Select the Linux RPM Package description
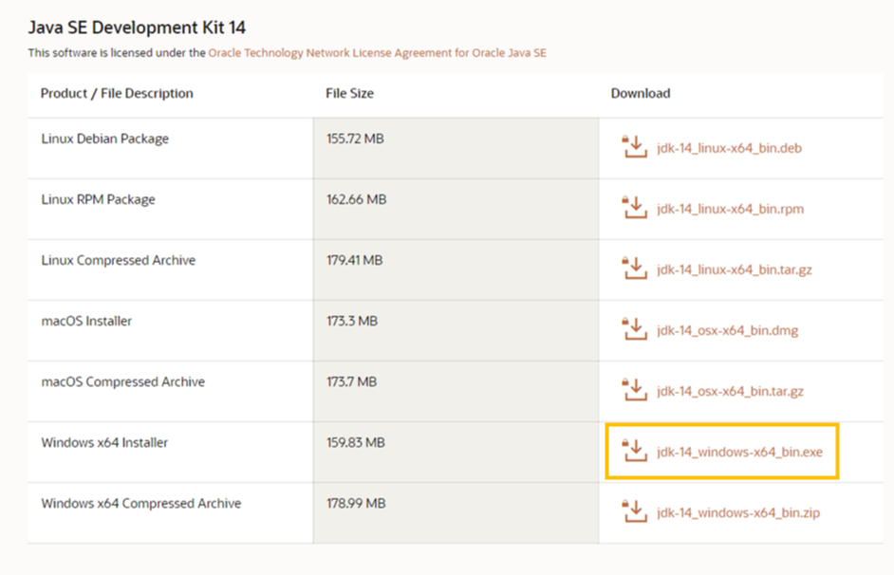 pos(98,199)
